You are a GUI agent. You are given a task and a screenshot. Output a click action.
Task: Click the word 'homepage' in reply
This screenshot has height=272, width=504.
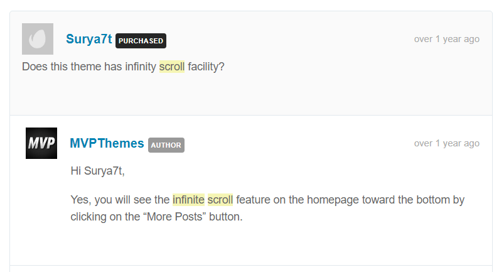[333, 200]
